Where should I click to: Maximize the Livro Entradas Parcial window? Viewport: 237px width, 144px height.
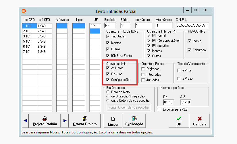coord(195,10)
